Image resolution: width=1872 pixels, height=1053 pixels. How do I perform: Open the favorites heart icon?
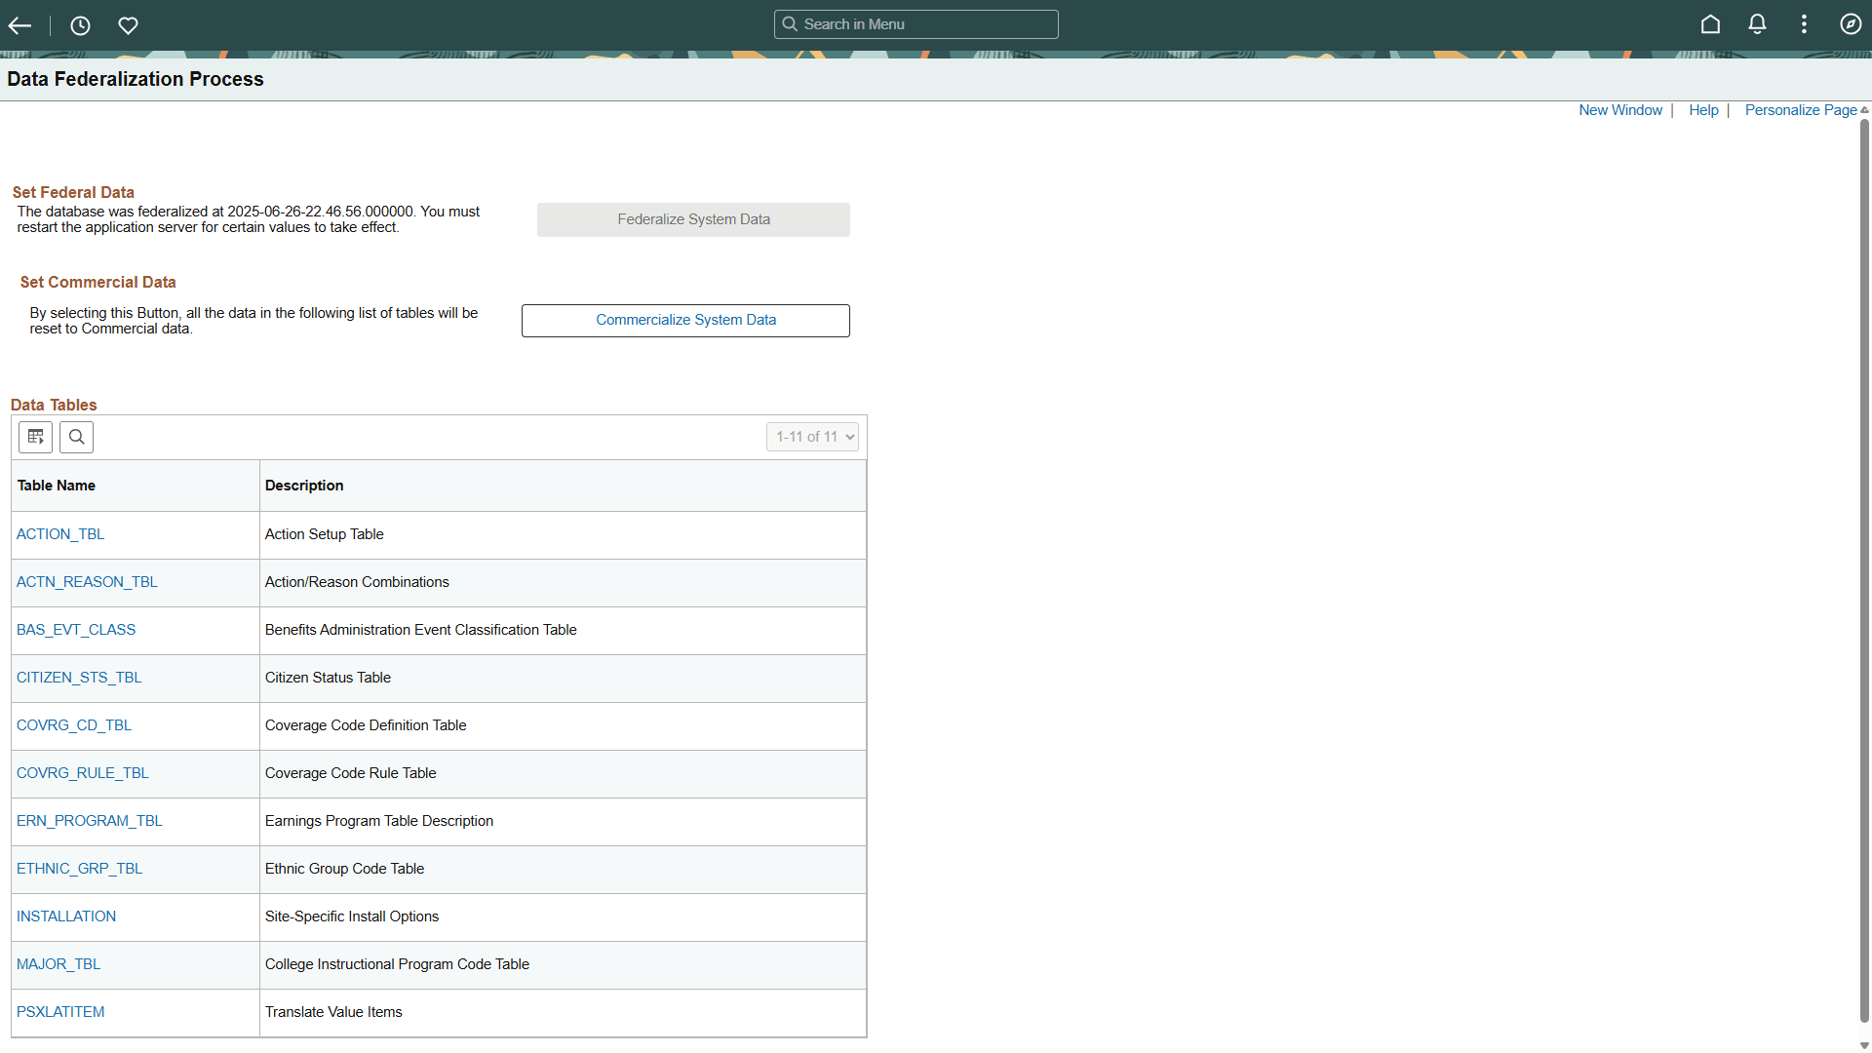coord(128,25)
